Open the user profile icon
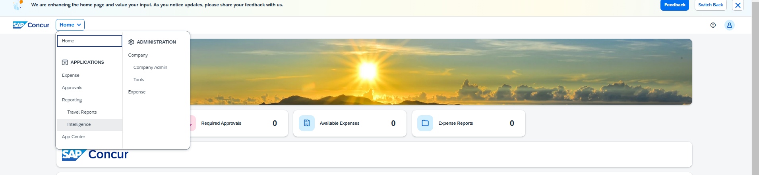759x175 pixels. (729, 25)
